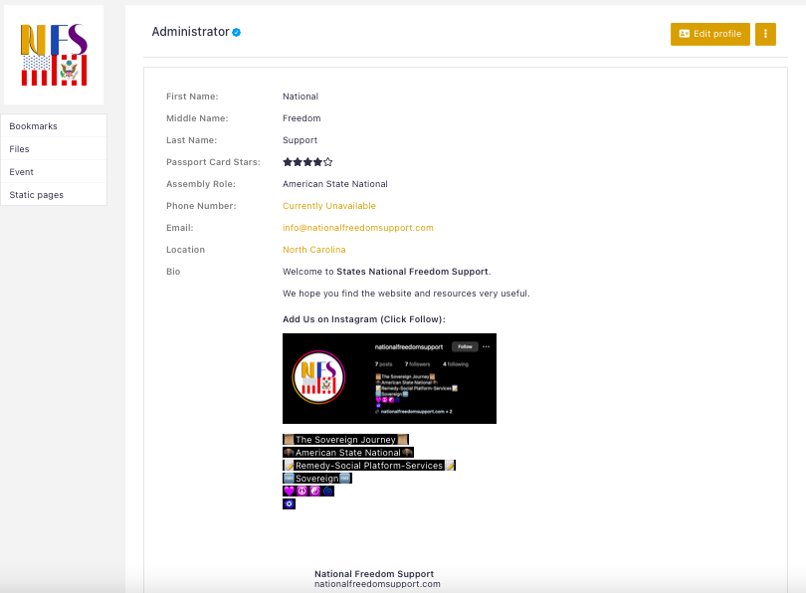Click the NFS profile logo image

(x=54, y=55)
